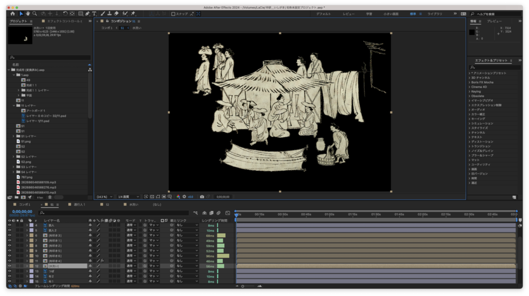Viewport: 529px width, 296px height.
Task: Select the デフォルト workspace
Action: (324, 14)
